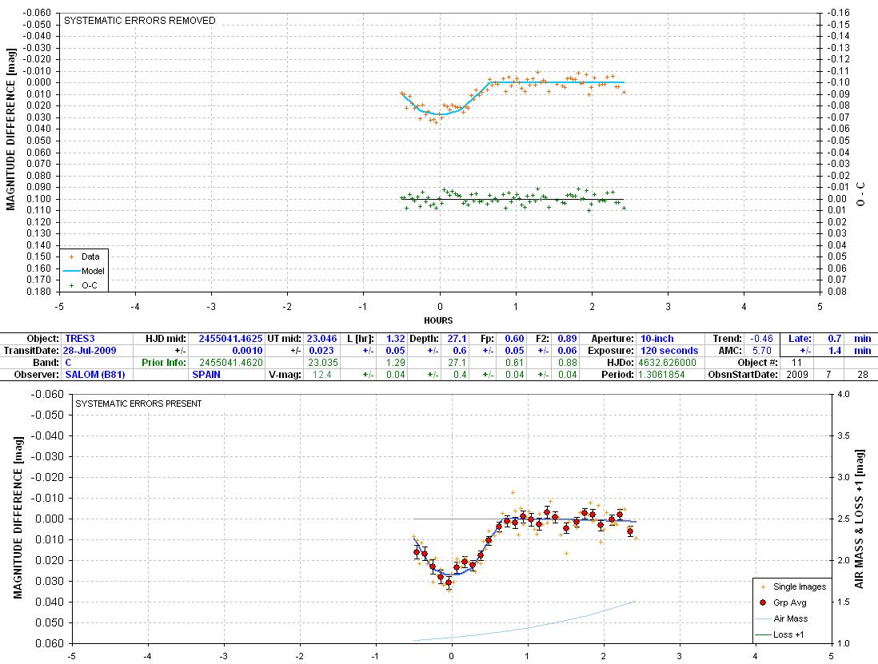The image size is (878, 664).
Task: Click the HOURS axis label
Action: (x=439, y=320)
